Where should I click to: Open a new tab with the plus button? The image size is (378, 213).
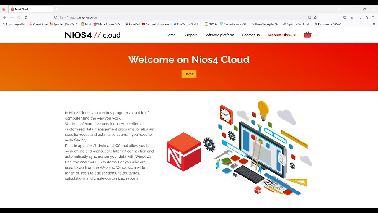pos(57,9)
